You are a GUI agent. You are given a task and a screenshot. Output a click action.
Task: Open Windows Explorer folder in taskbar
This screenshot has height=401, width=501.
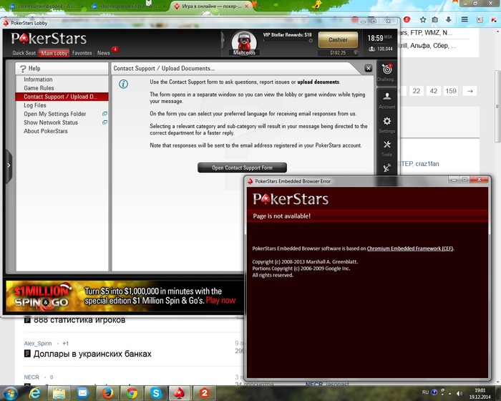(x=59, y=393)
